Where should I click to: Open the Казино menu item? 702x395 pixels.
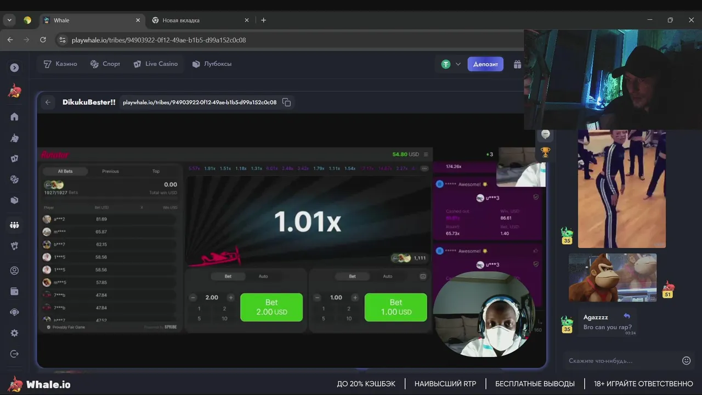tap(60, 64)
